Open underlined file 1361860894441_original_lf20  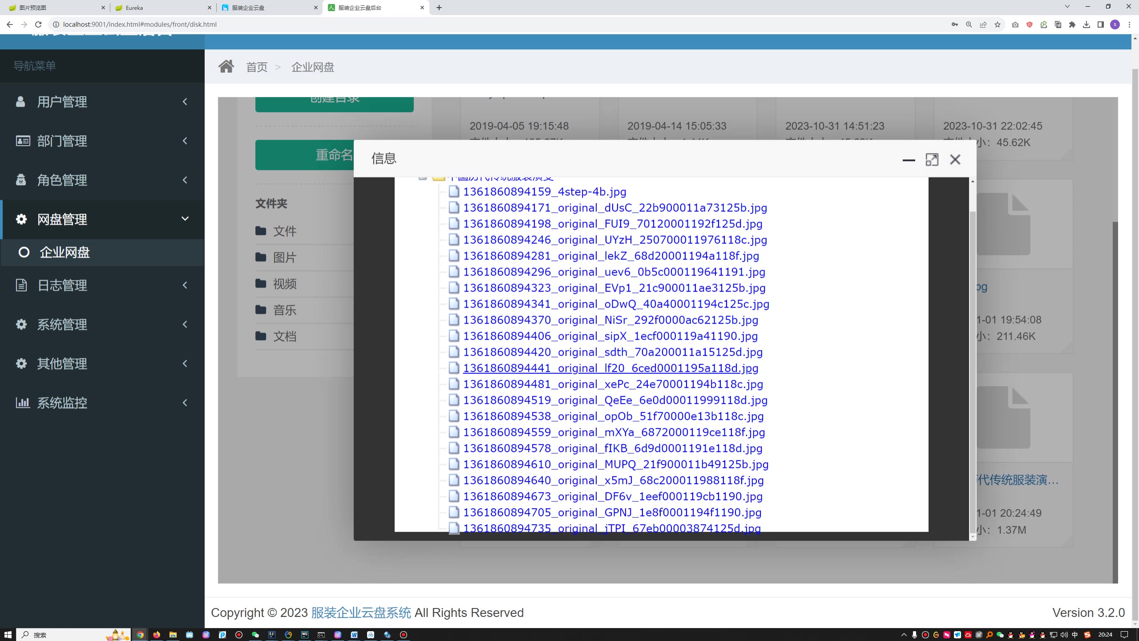[610, 368]
